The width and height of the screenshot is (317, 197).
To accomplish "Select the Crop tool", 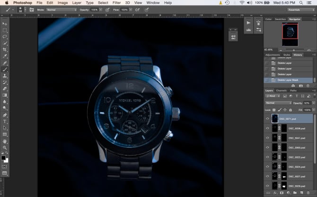I will pyautogui.click(x=5, y=49).
